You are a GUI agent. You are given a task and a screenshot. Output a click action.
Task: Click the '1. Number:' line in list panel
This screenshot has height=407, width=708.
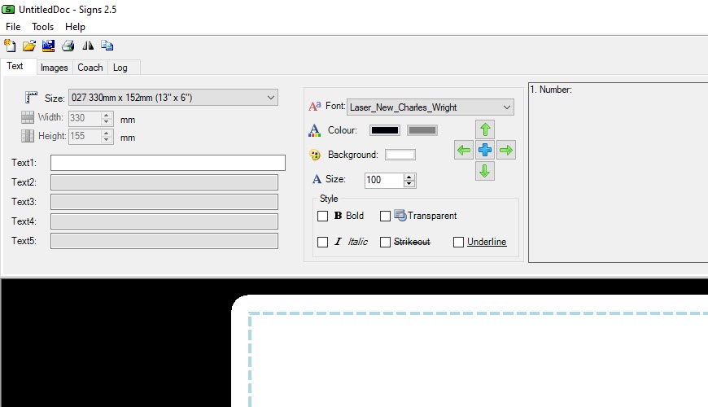pos(551,90)
